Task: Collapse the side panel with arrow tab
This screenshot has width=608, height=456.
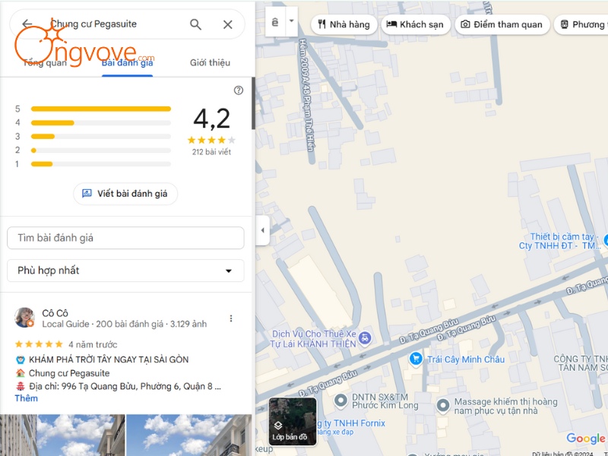Action: click(x=262, y=230)
